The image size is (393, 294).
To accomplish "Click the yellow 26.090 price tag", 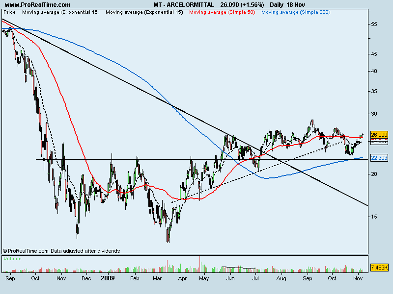I will (379, 135).
